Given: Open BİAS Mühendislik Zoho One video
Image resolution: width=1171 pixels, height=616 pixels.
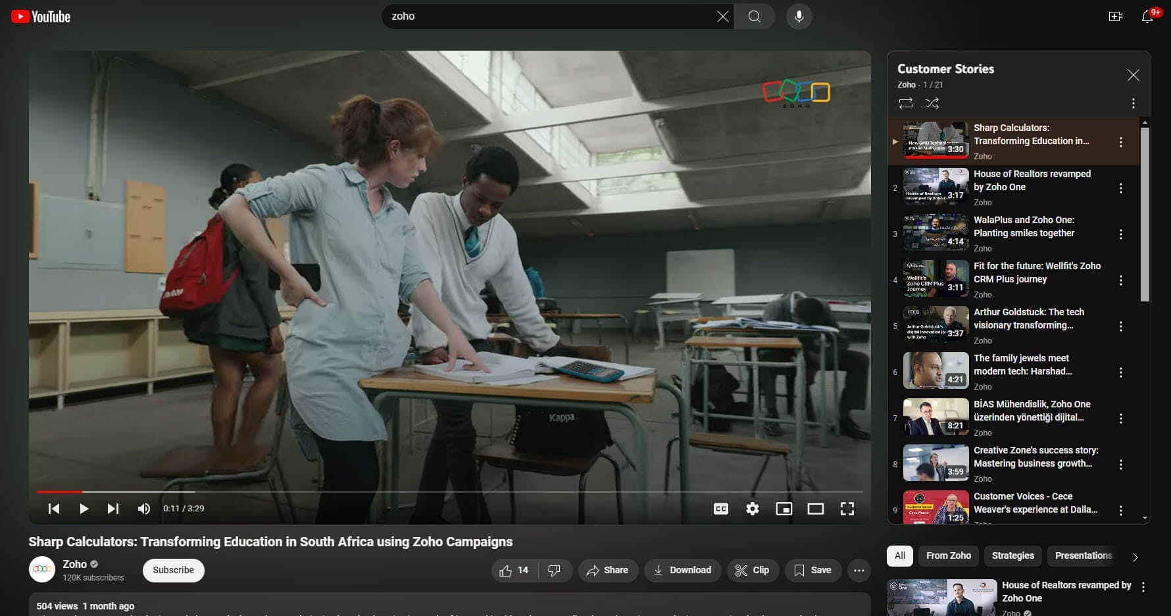Looking at the screenshot, I should point(1032,411).
